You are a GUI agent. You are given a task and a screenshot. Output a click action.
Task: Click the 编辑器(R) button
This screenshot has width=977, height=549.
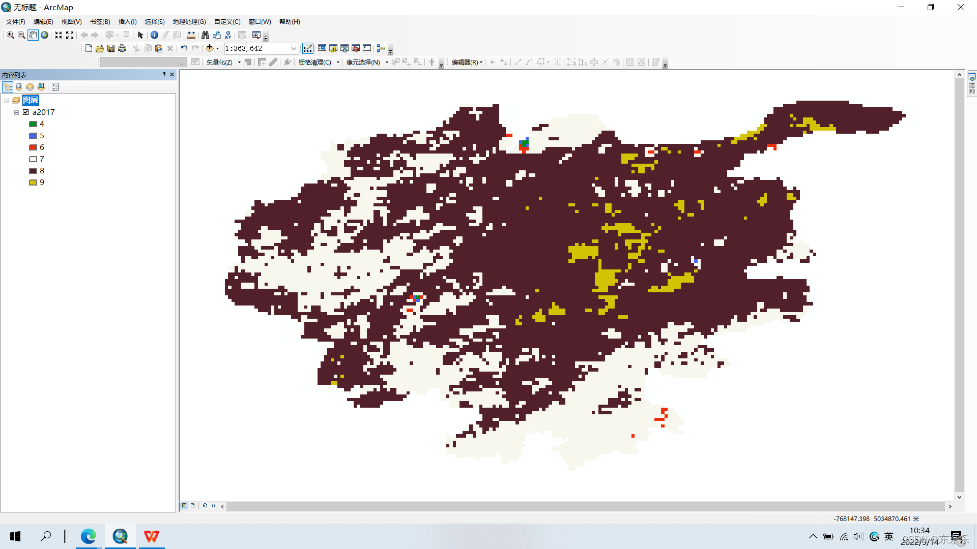[467, 63]
